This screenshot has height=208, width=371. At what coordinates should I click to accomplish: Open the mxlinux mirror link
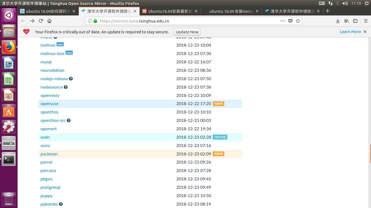pos(48,45)
